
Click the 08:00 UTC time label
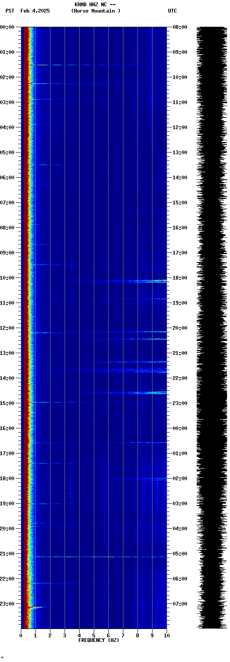click(180, 27)
